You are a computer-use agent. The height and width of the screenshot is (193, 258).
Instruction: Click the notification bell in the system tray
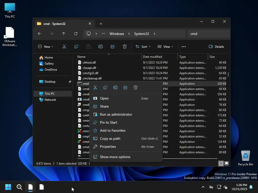pyautogui.click(x=251, y=187)
